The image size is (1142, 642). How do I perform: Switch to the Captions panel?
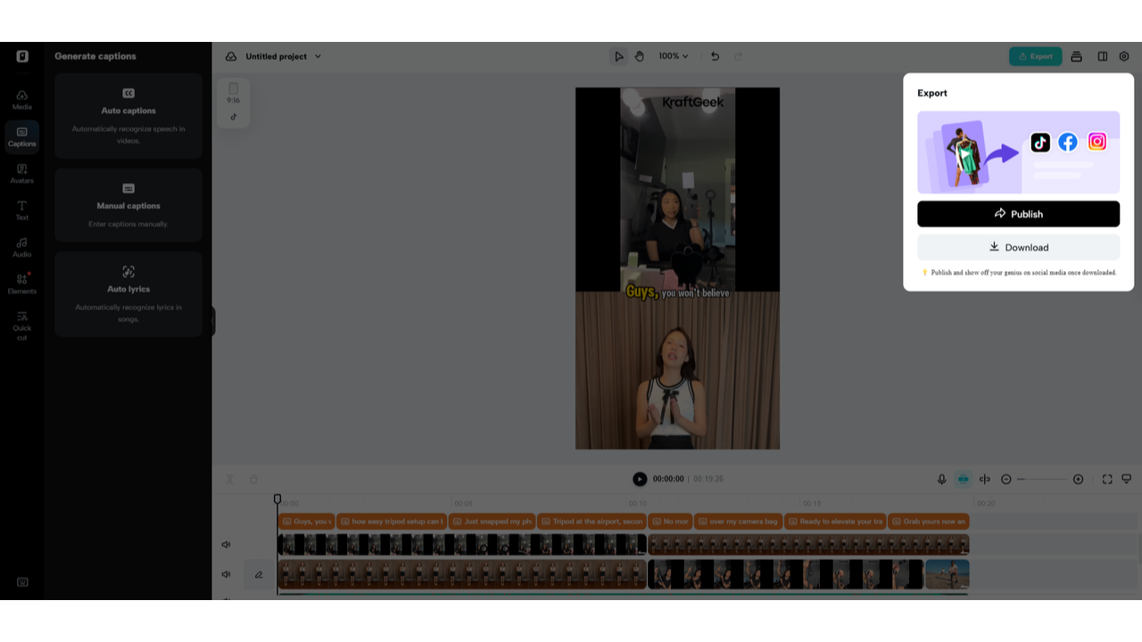coord(21,136)
